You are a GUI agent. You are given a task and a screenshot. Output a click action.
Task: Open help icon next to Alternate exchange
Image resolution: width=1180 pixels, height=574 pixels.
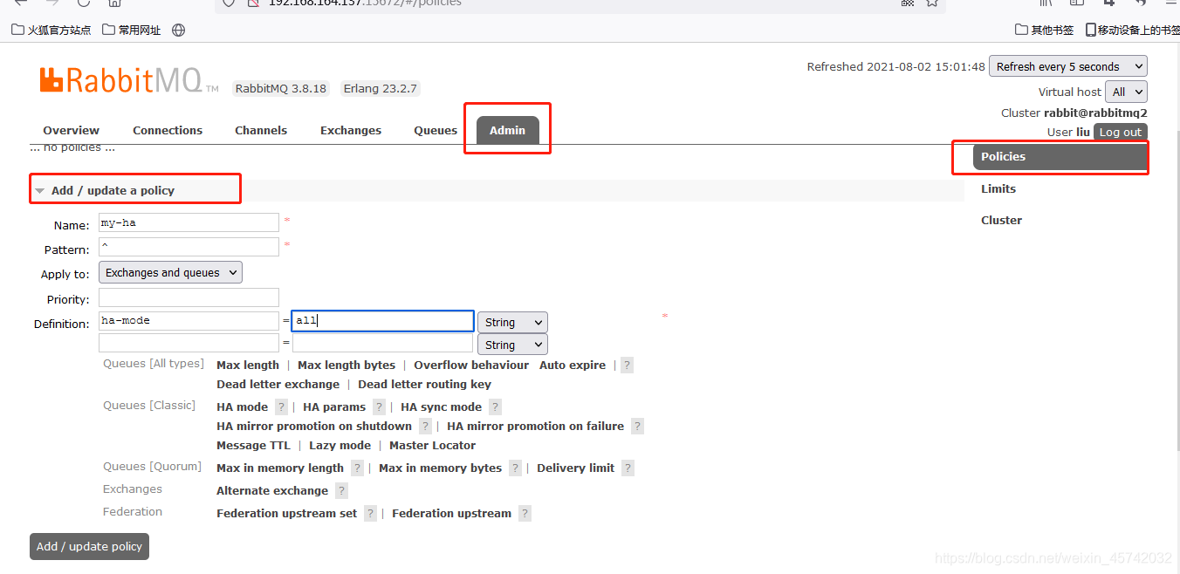341,491
